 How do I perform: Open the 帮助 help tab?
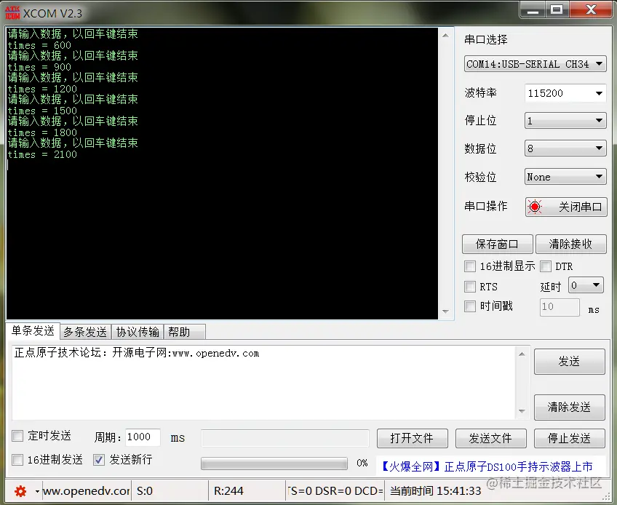point(184,332)
